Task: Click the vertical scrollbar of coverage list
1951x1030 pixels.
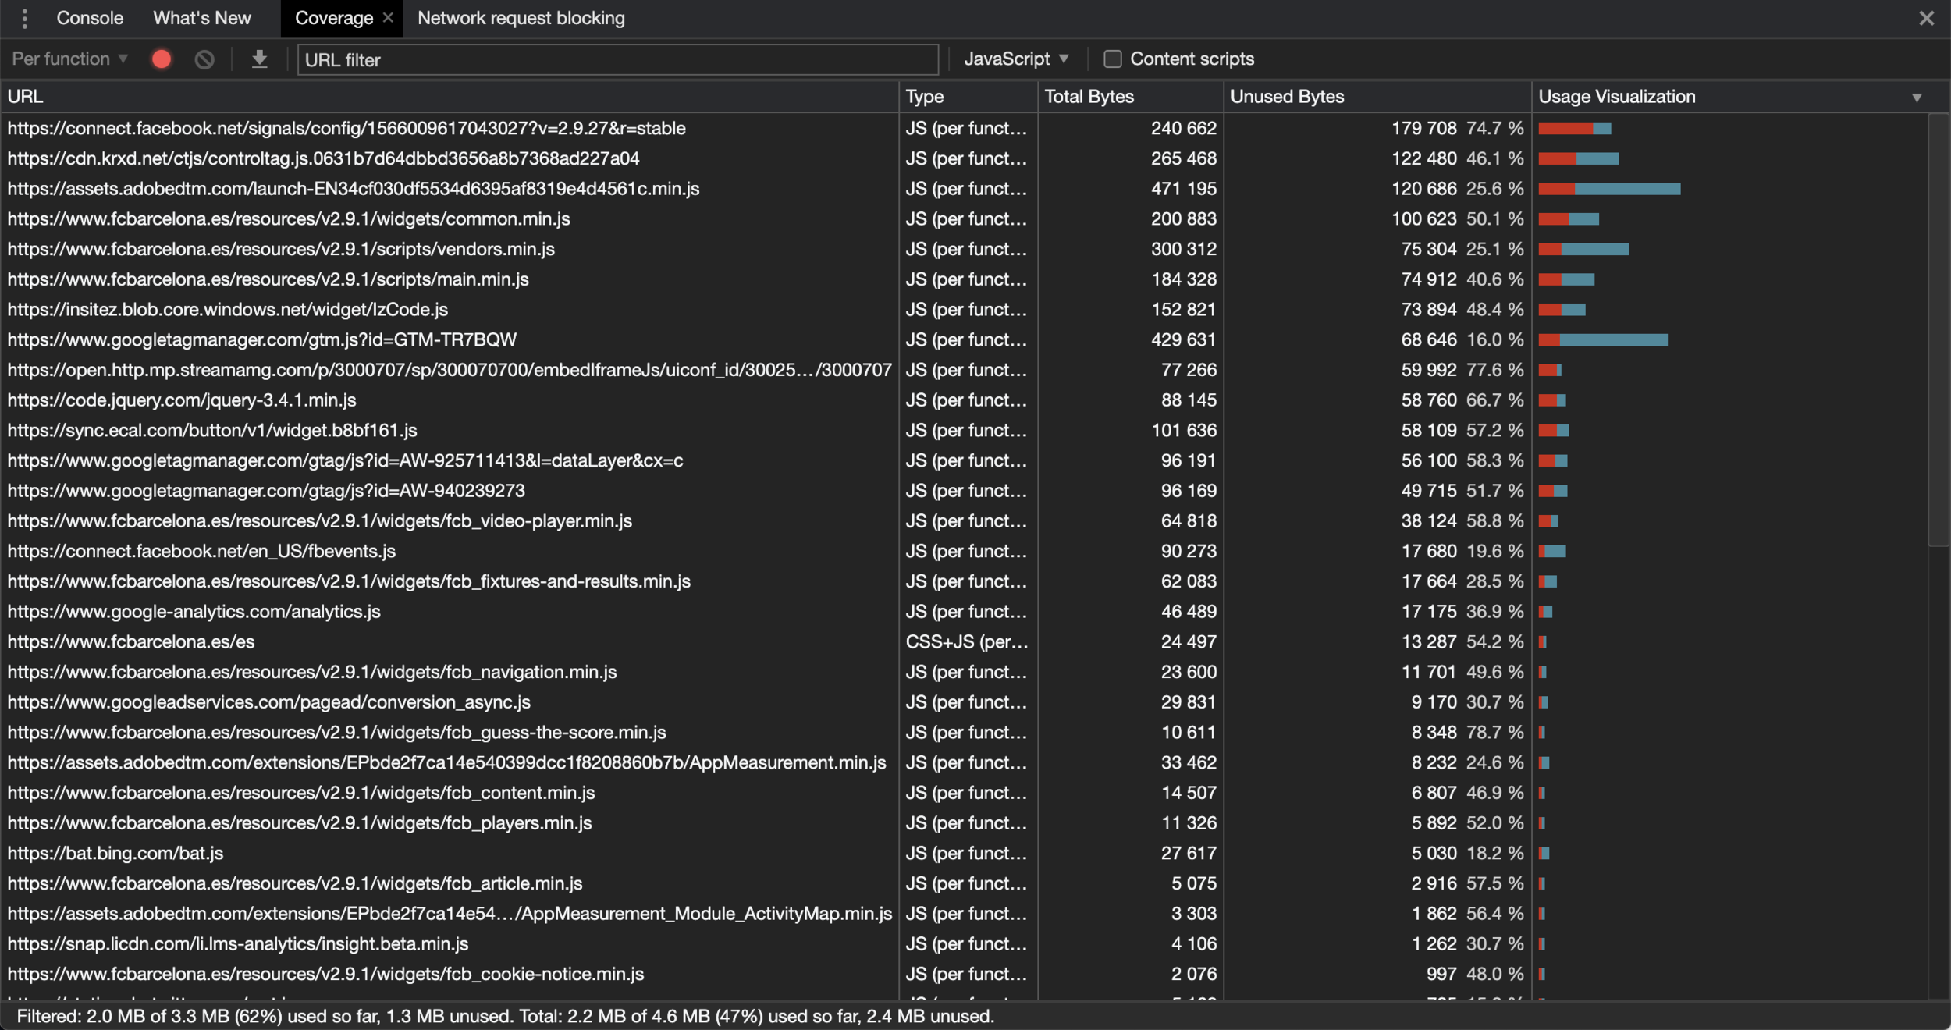Action: pyautogui.click(x=1938, y=328)
